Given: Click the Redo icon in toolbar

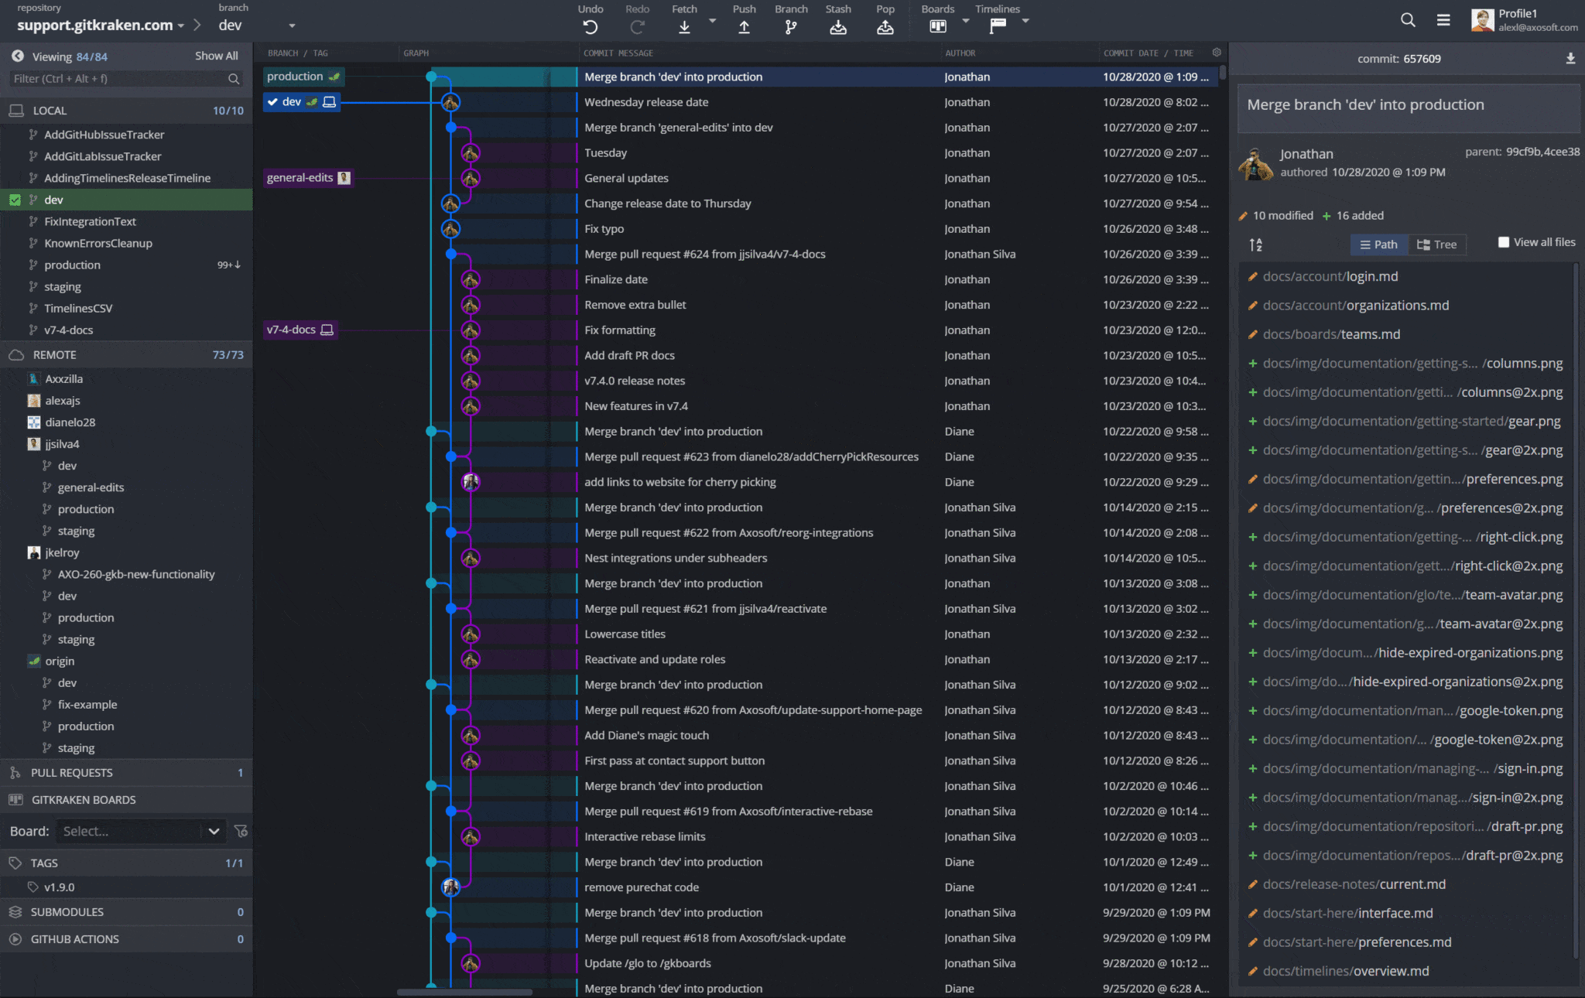Looking at the screenshot, I should coord(637,28).
